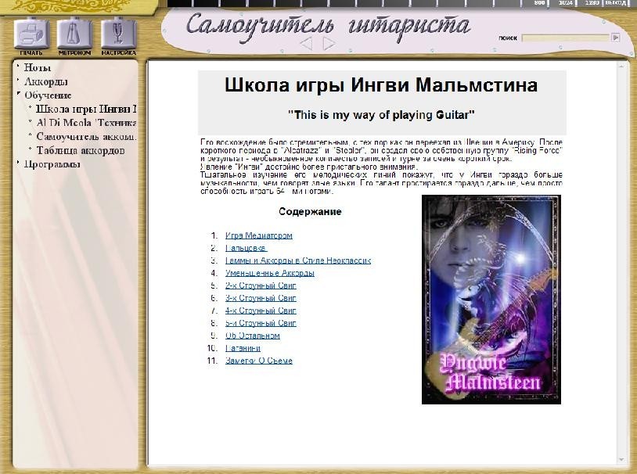The height and width of the screenshot is (474, 637).
Task: Click the search go arrow button
Action: tap(616, 38)
